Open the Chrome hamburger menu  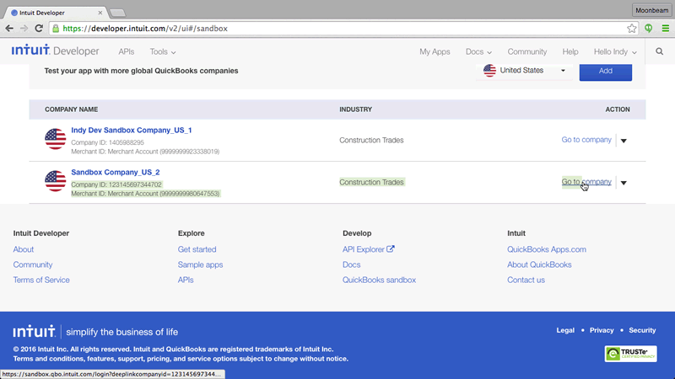coord(666,29)
